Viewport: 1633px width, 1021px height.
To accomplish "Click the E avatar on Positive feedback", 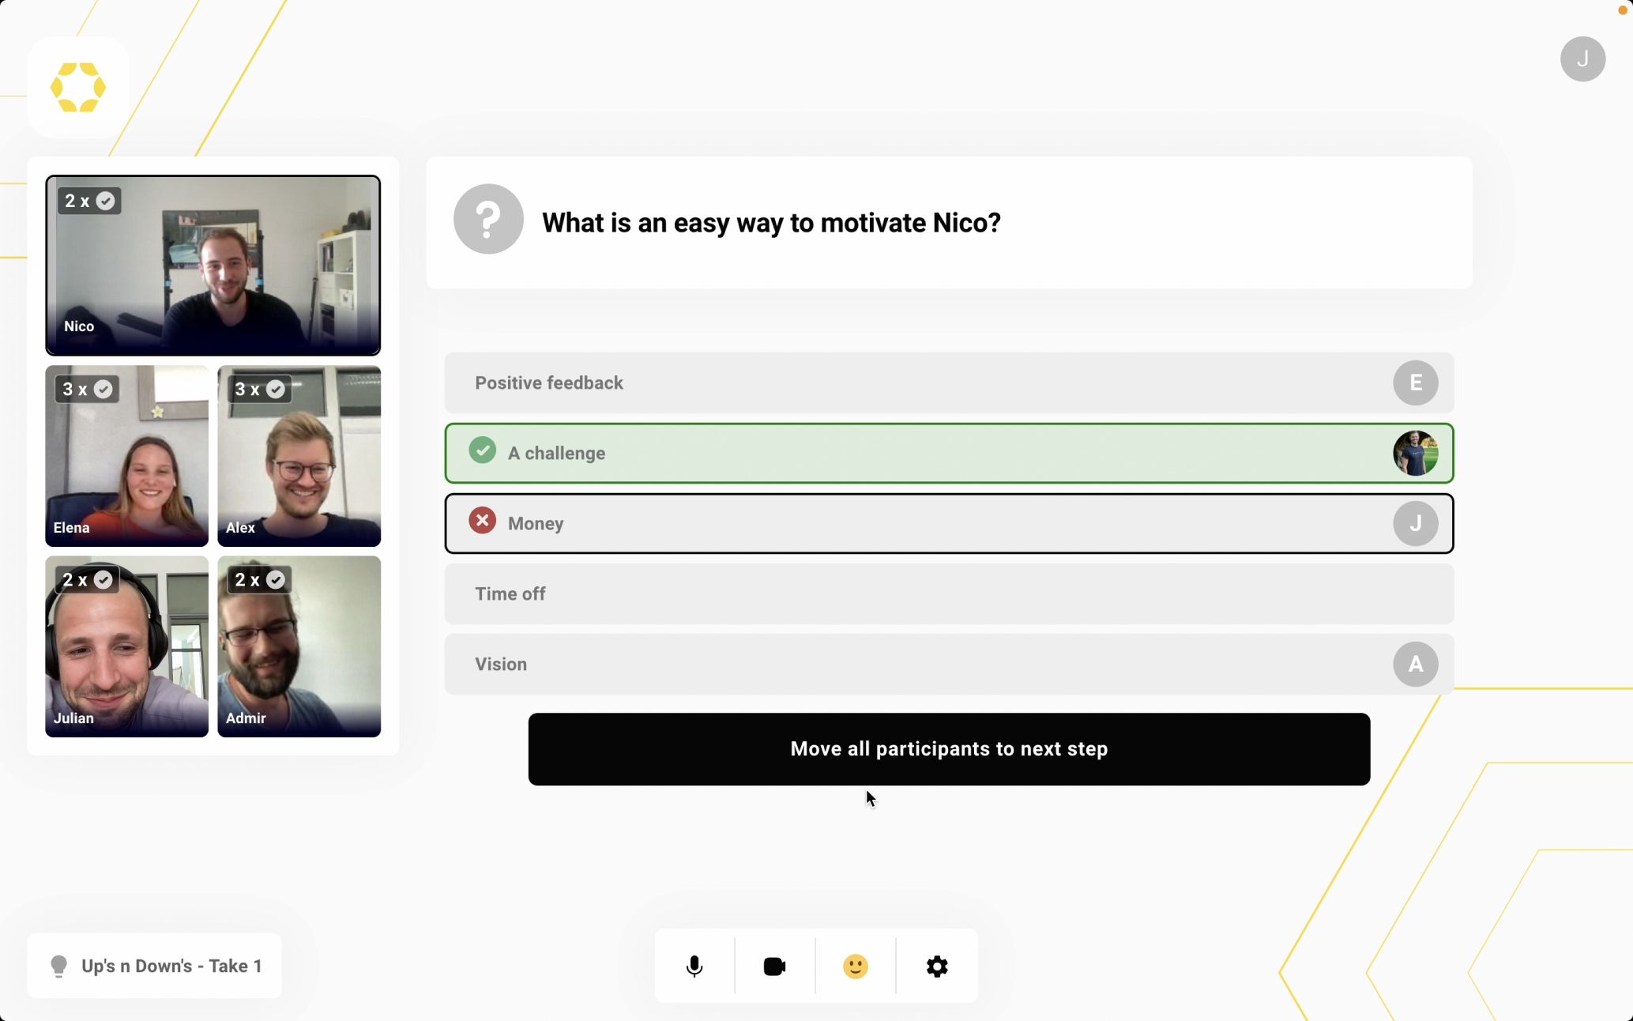I will [1415, 383].
